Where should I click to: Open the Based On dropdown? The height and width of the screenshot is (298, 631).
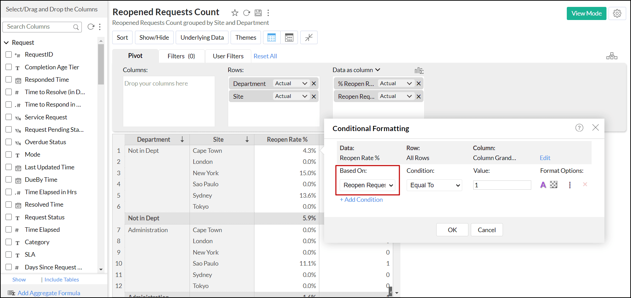tap(368, 185)
